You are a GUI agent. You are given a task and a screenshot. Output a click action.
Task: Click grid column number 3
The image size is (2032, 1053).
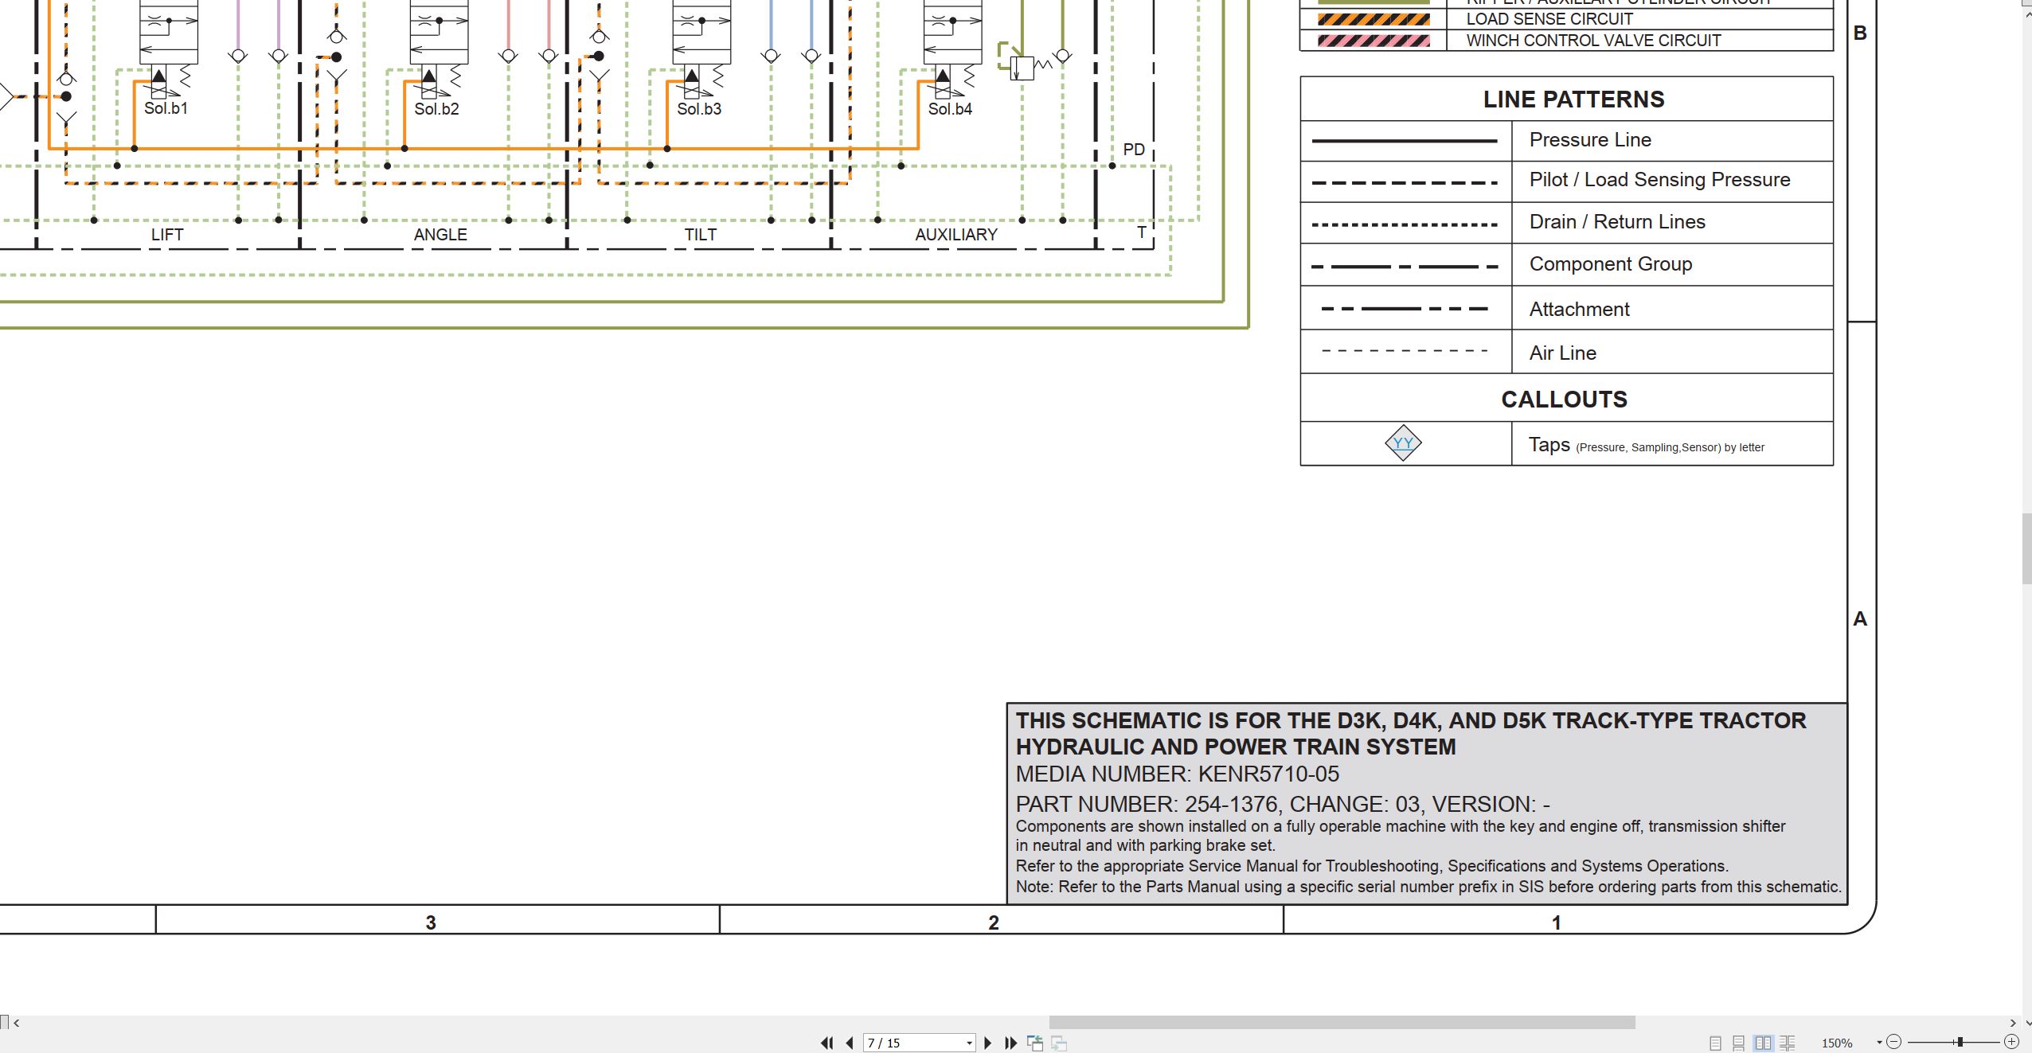click(431, 922)
